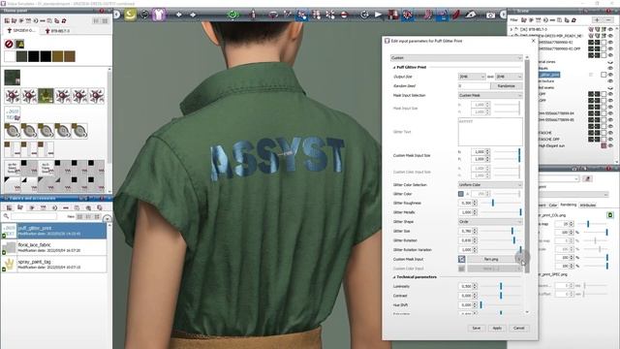Adjust the Luminosity slider
The height and width of the screenshot is (349, 620).
point(500,286)
